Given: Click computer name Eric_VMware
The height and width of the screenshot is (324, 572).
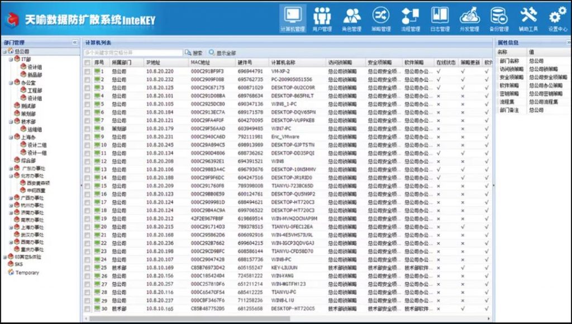Looking at the screenshot, I should (x=285, y=137).
